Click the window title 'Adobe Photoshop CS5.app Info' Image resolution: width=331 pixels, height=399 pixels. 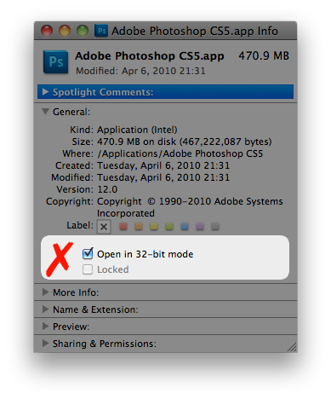coord(195,31)
